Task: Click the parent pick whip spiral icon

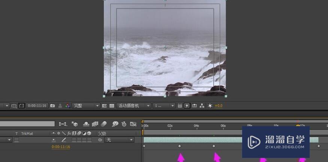Action: click(x=100, y=140)
